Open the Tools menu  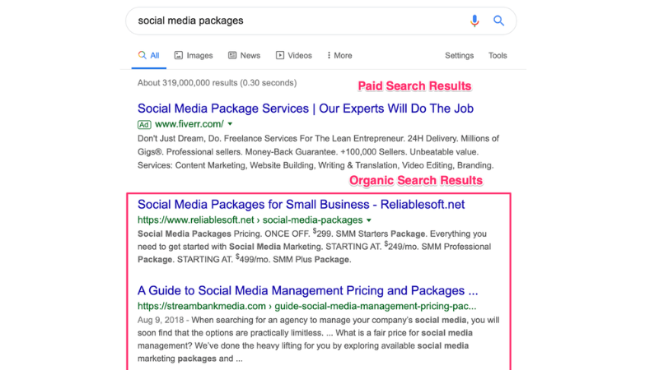click(498, 56)
